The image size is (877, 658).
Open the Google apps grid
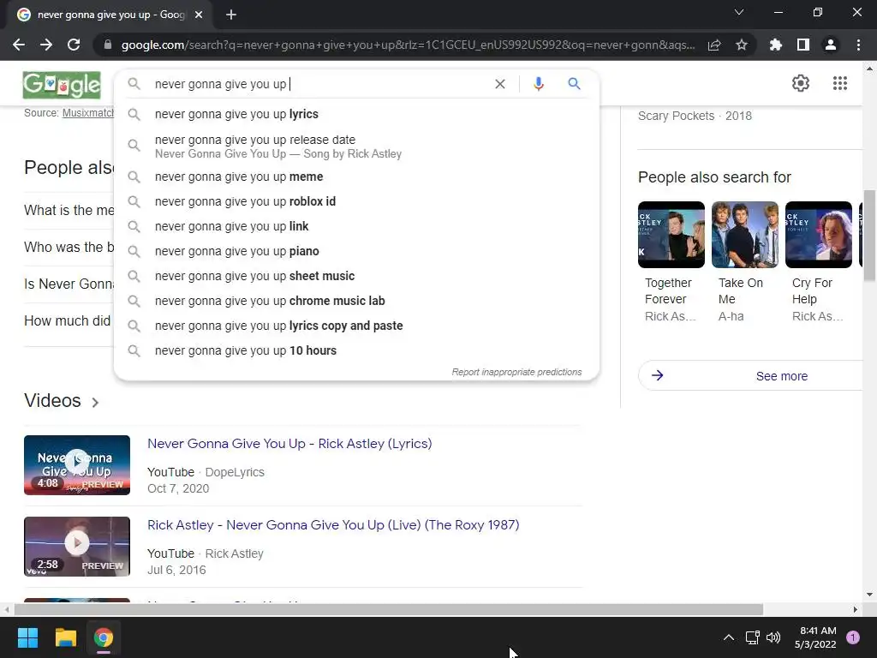coord(839,83)
